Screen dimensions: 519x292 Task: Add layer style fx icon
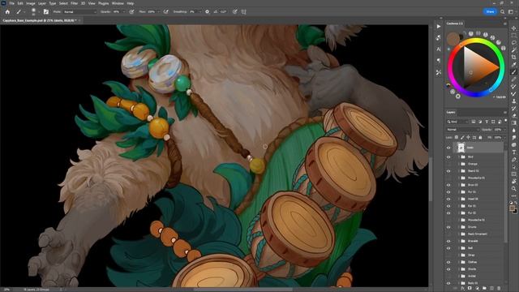[462, 289]
